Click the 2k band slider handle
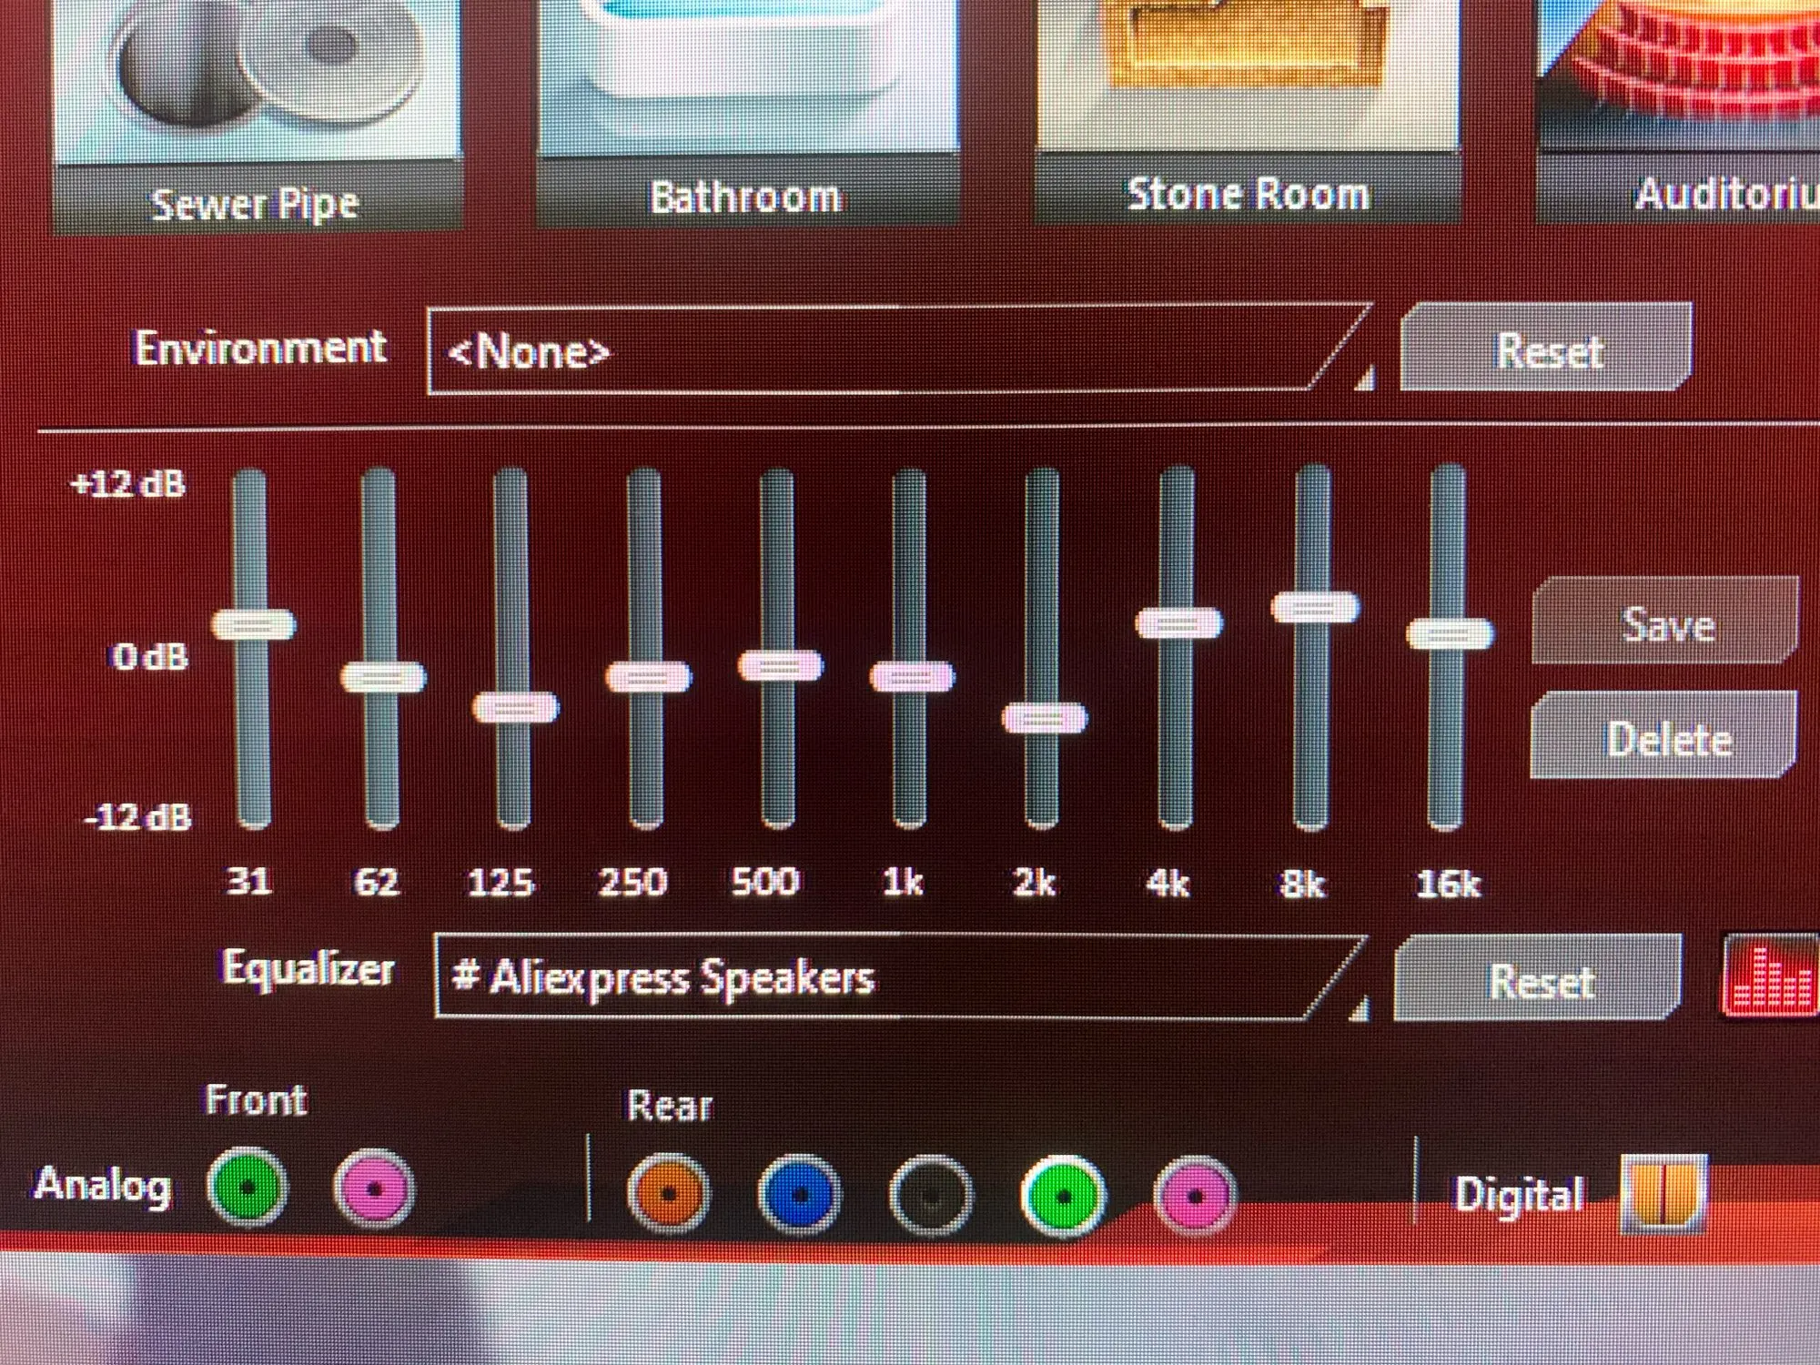This screenshot has width=1820, height=1365. tap(1045, 718)
